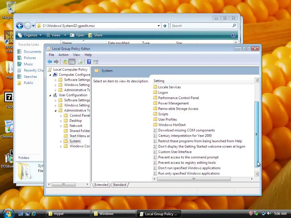Toggle the Show/Hide Action Pane icon
This screenshot has width=291, height=218.
click(x=96, y=62)
